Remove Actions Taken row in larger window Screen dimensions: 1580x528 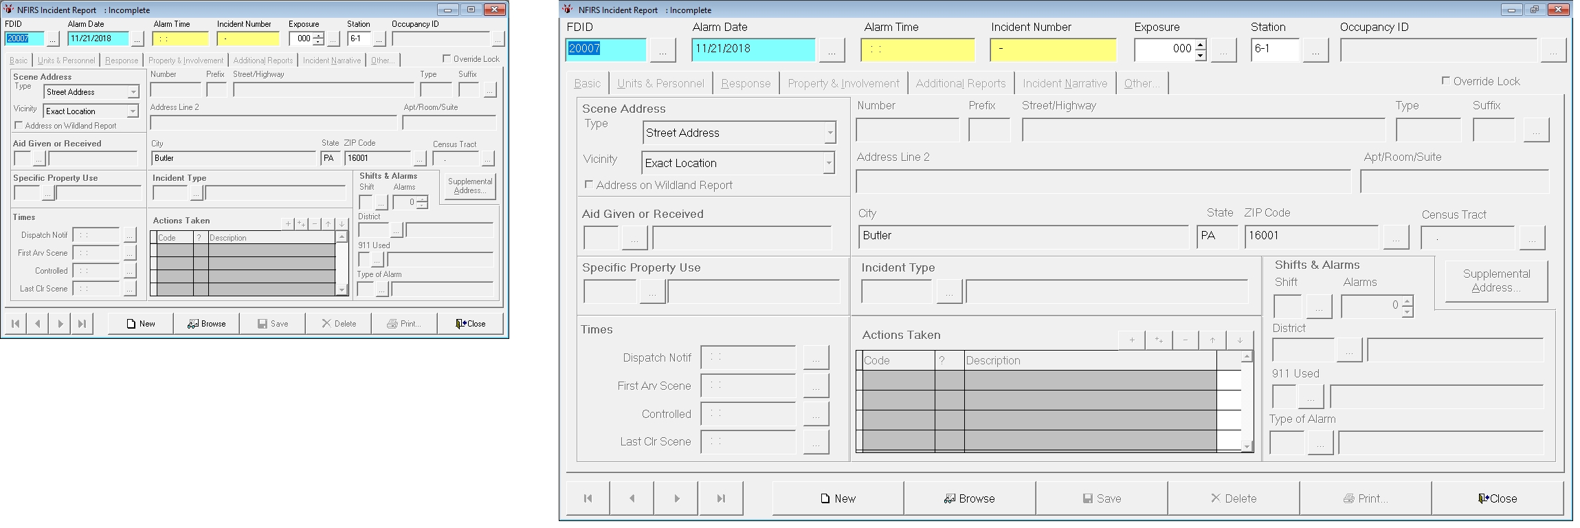click(x=1186, y=340)
